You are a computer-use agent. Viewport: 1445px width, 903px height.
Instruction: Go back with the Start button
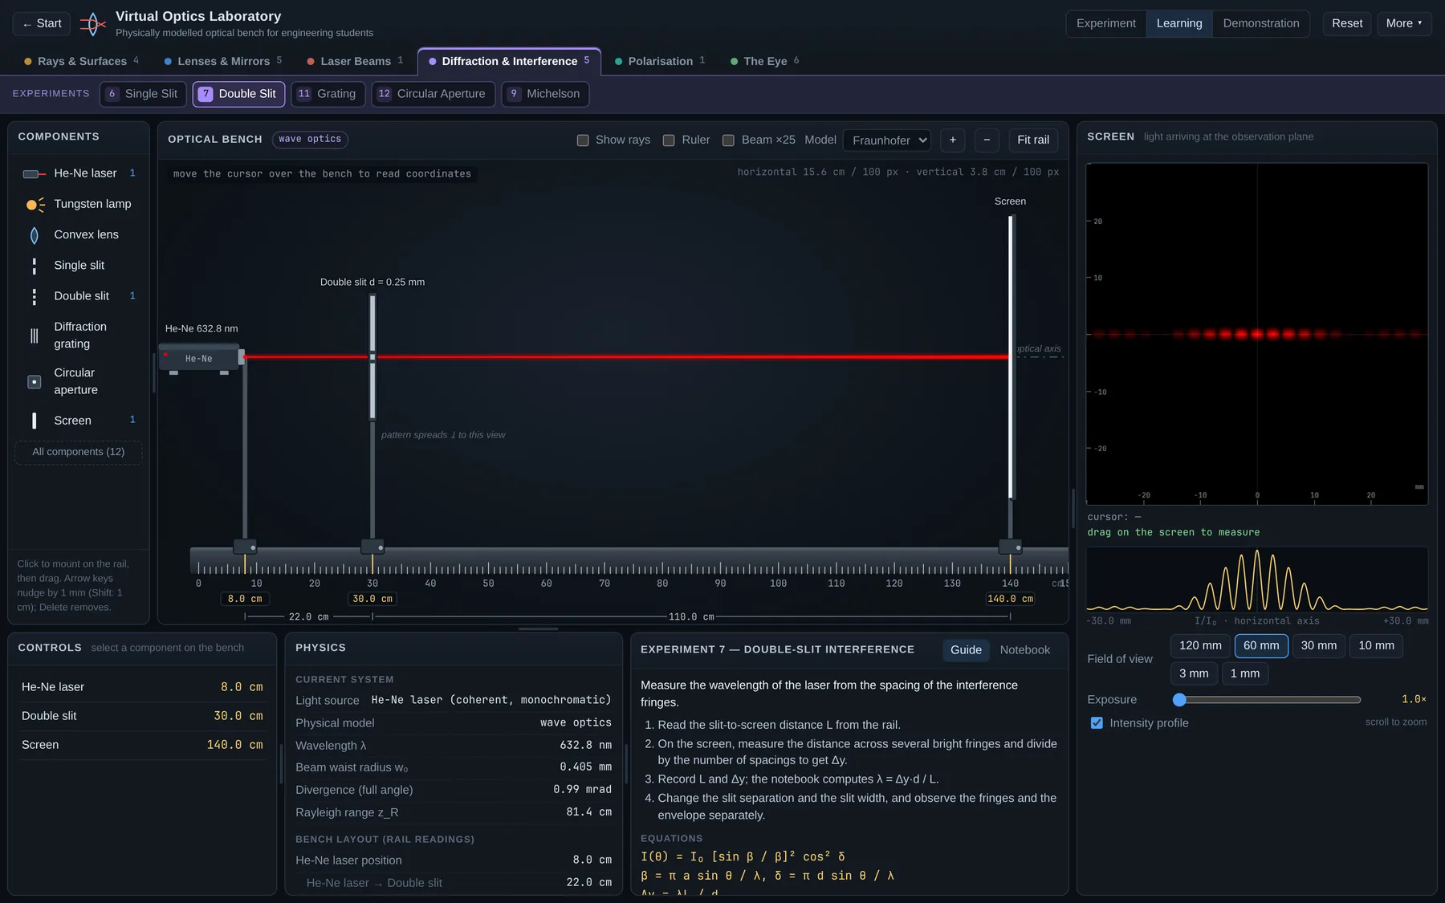click(42, 23)
